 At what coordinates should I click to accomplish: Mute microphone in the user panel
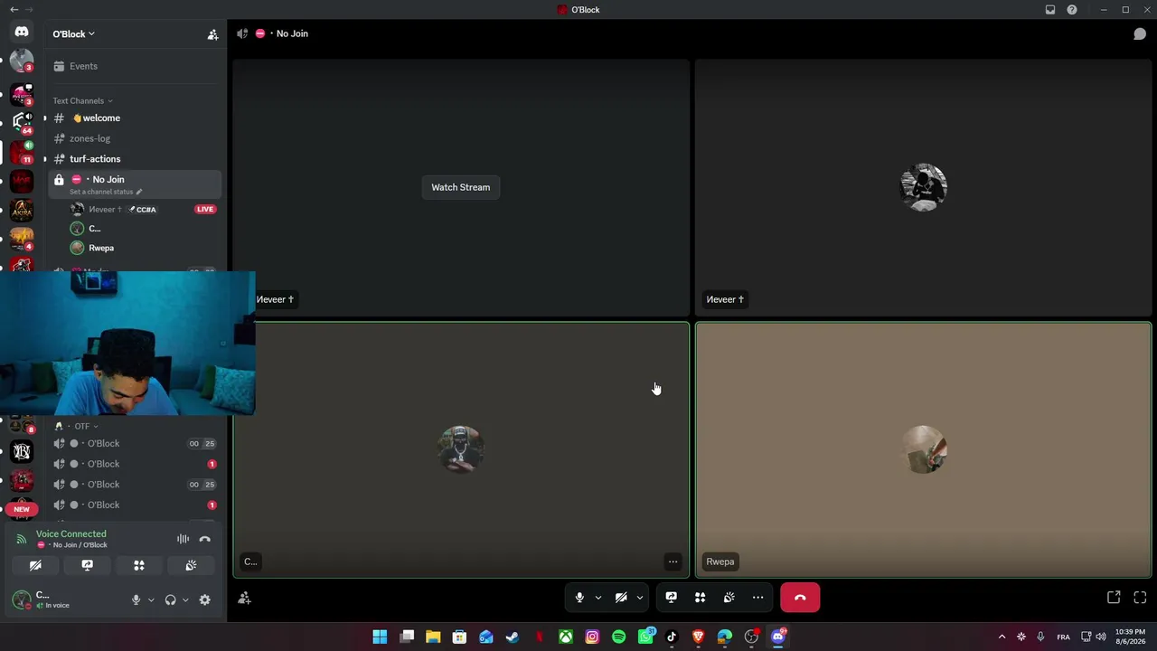[x=136, y=599]
